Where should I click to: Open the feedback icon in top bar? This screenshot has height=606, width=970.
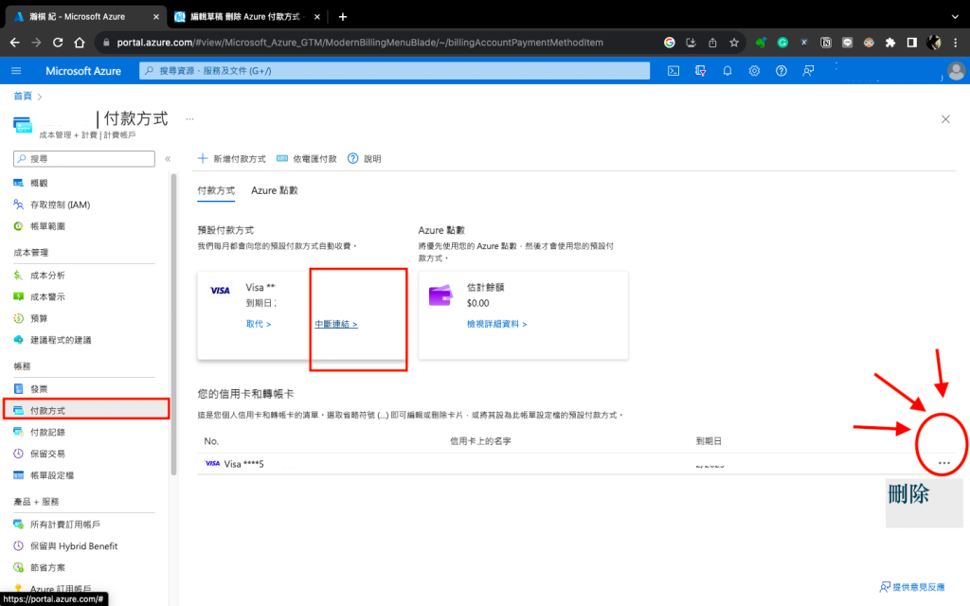tap(808, 71)
